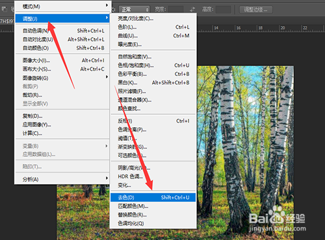Screen dimensions: 325x240
Task: Open 色阶(L) adjustment
Action: coord(153,27)
